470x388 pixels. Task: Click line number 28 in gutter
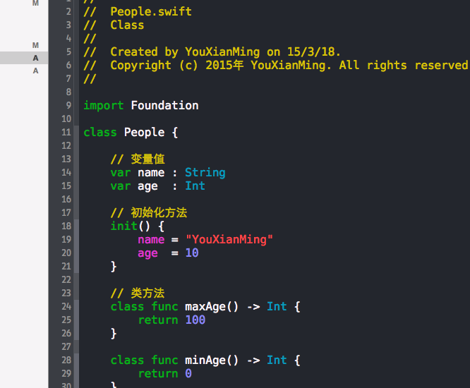point(66,360)
